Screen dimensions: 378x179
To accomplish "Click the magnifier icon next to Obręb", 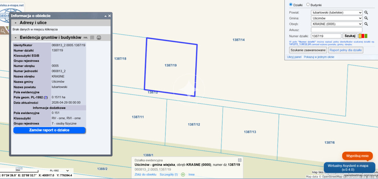I will click(366, 24).
